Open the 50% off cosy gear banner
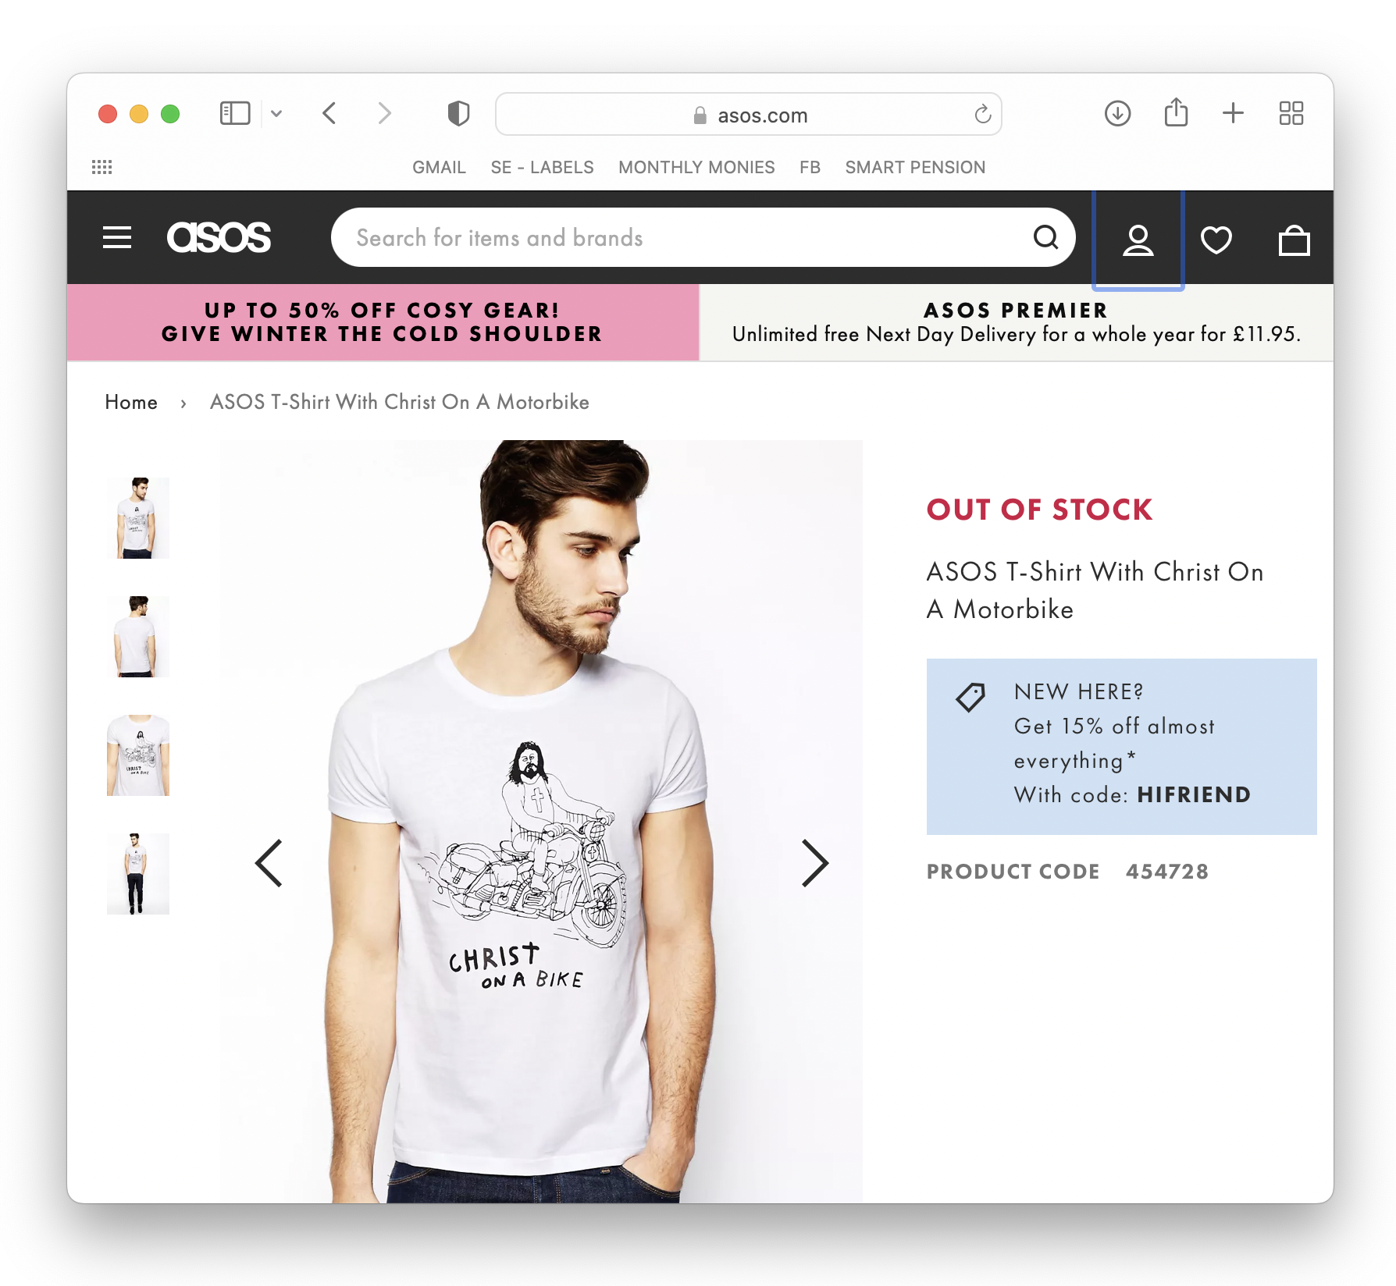Viewport: 1396px width, 1286px height. (x=383, y=322)
